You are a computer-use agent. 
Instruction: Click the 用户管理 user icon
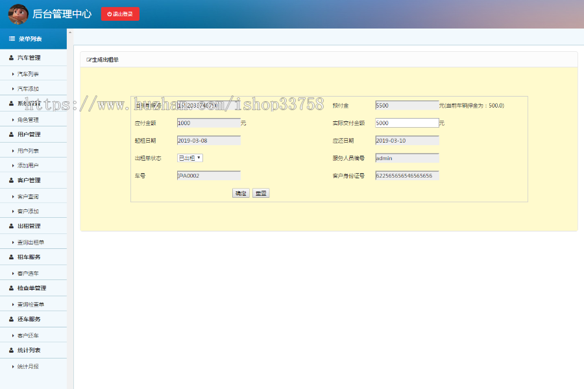click(10, 134)
